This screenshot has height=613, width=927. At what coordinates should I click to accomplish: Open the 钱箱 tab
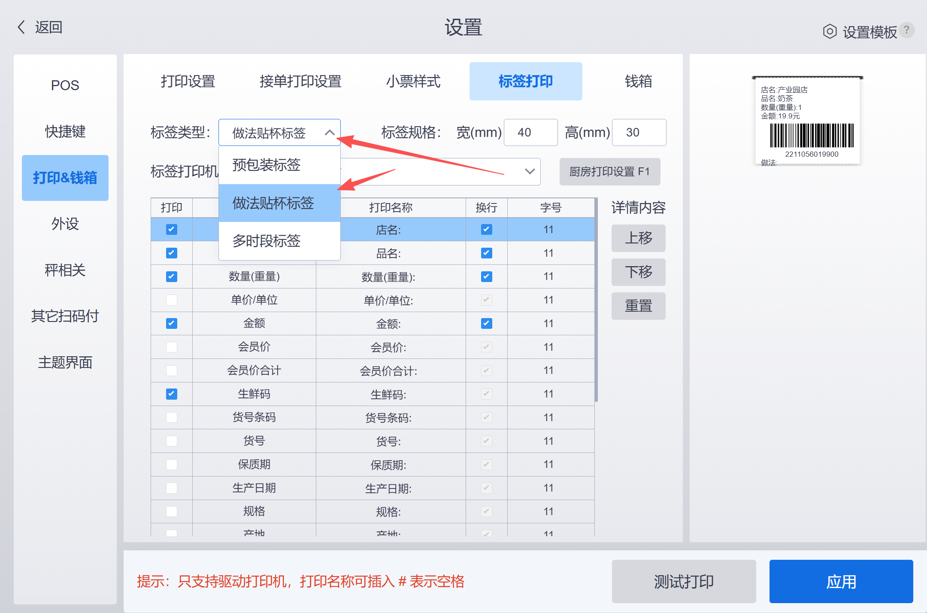(x=639, y=81)
